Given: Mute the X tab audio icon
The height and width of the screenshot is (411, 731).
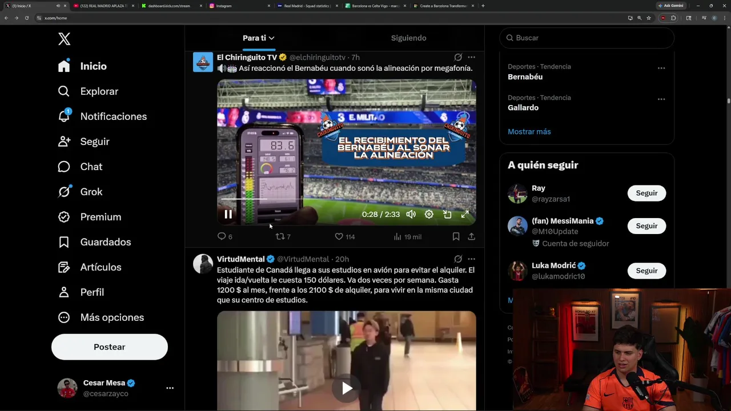Looking at the screenshot, I should [58, 6].
